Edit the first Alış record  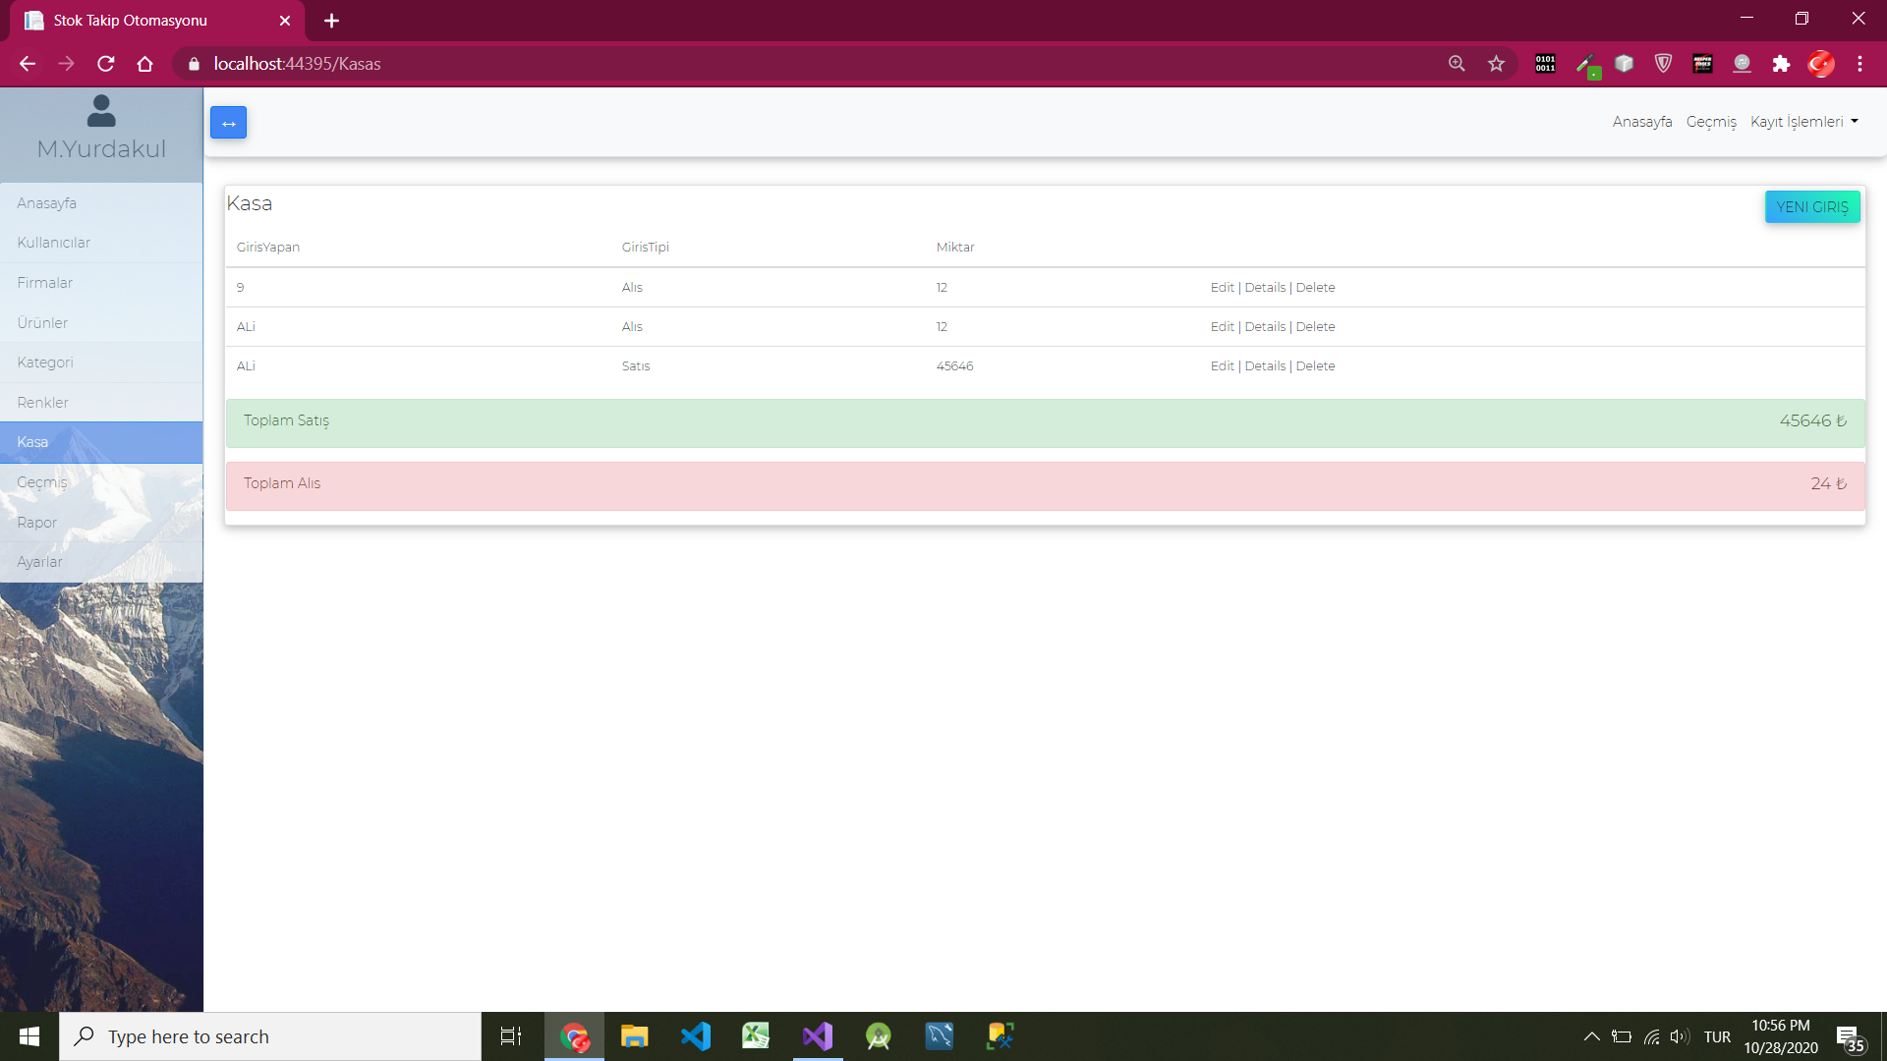pos(1222,287)
